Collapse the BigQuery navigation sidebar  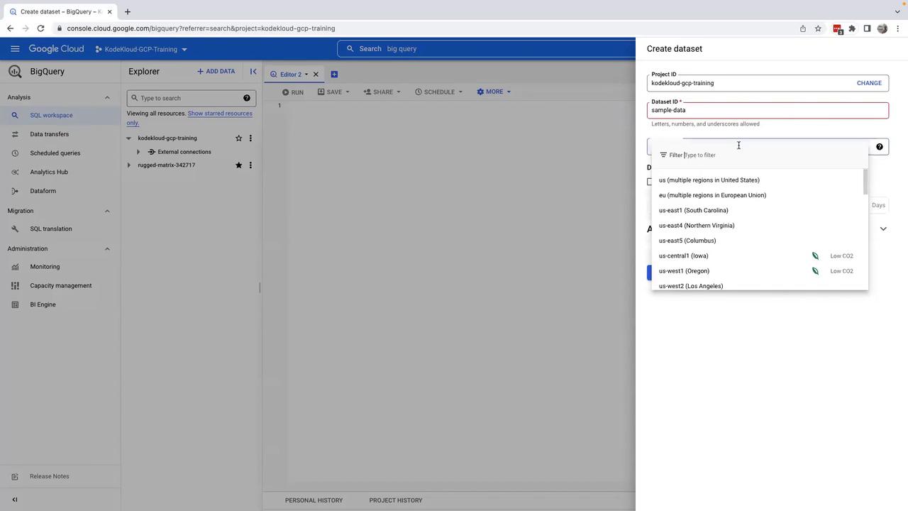[x=15, y=500]
